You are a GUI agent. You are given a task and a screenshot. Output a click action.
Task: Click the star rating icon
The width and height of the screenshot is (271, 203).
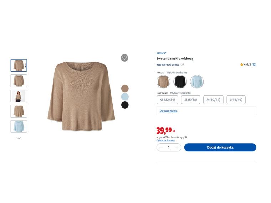242,64
